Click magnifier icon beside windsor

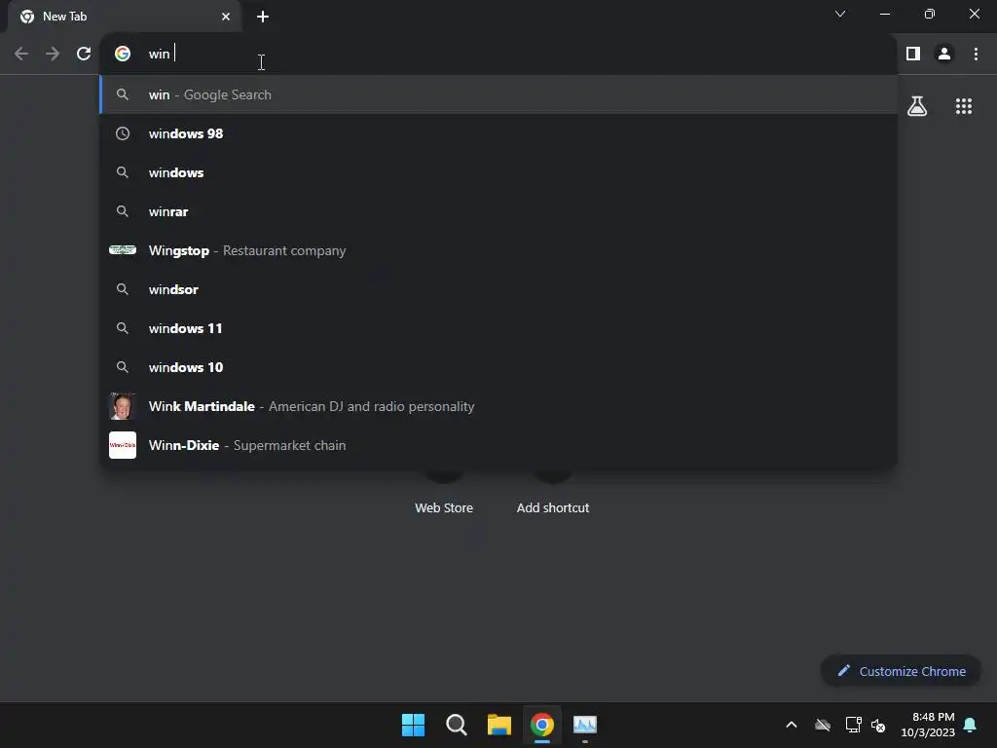123,289
